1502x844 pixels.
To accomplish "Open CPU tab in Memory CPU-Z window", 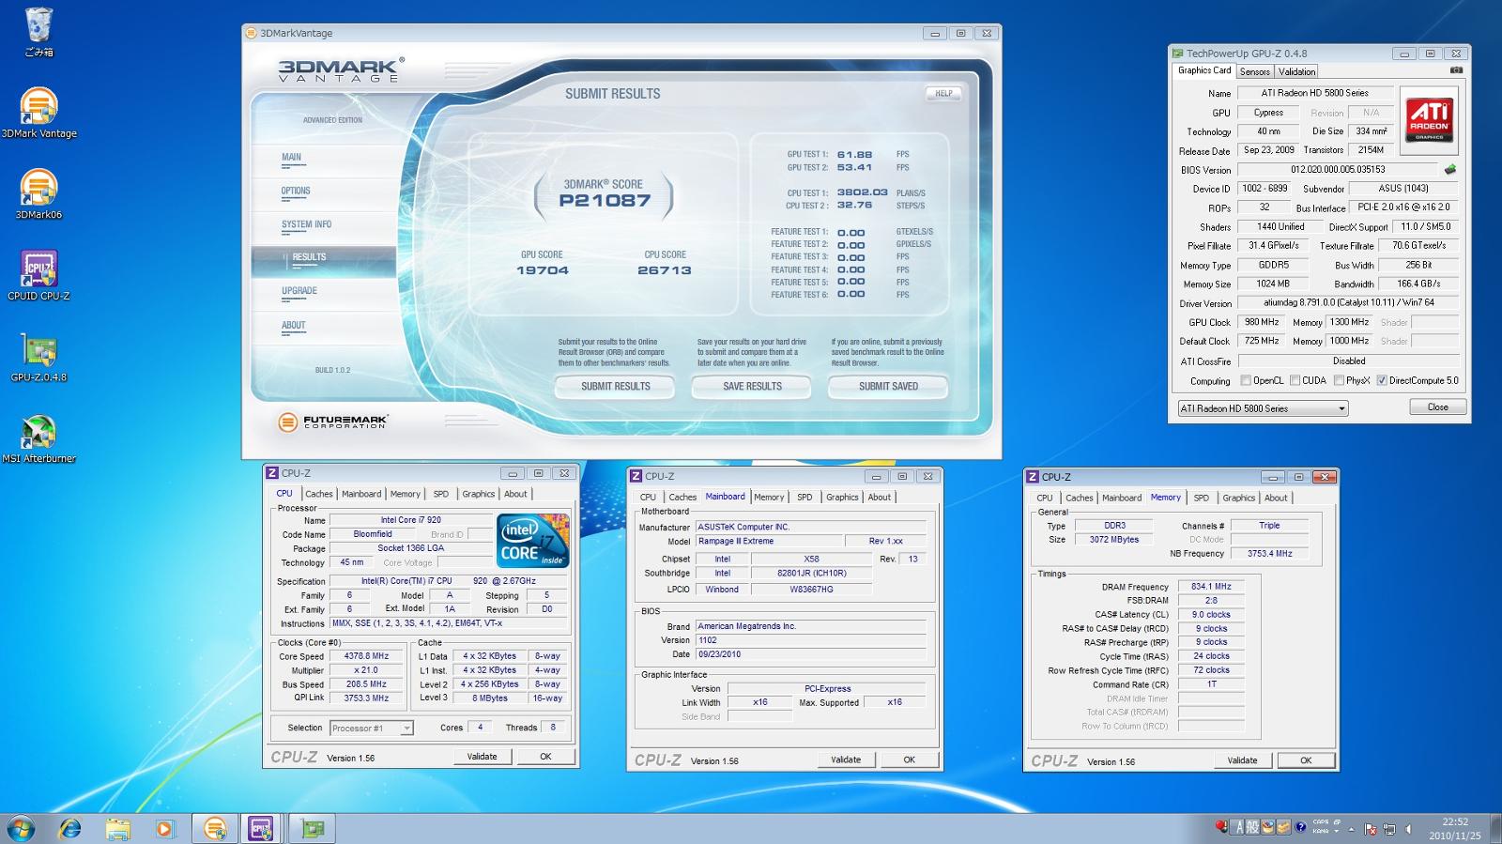I will click(x=1045, y=499).
